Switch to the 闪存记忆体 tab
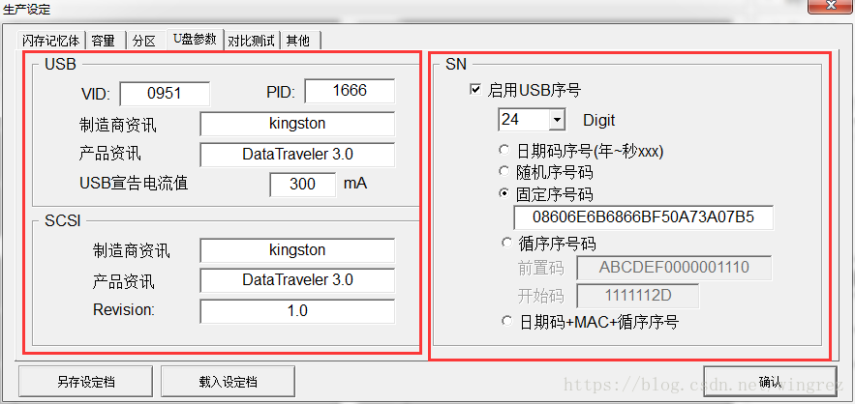Image resolution: width=855 pixels, height=404 pixels. 51,41
